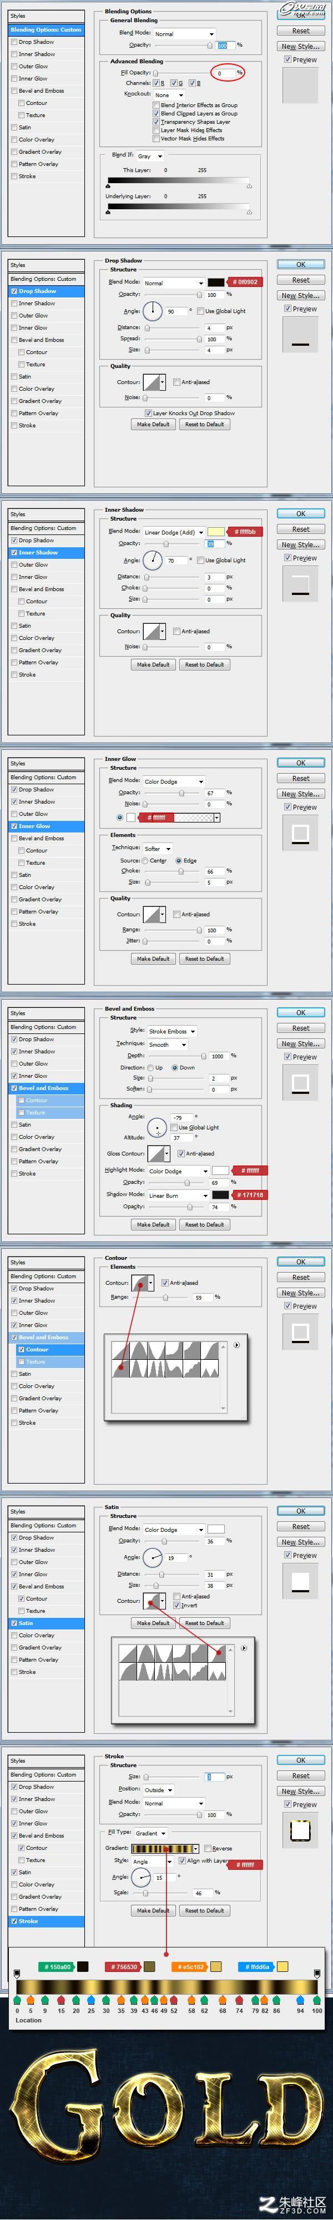Viewport: 333px width, 2220px height.
Task: Click the Satin angle dial
Action: 153,1557
